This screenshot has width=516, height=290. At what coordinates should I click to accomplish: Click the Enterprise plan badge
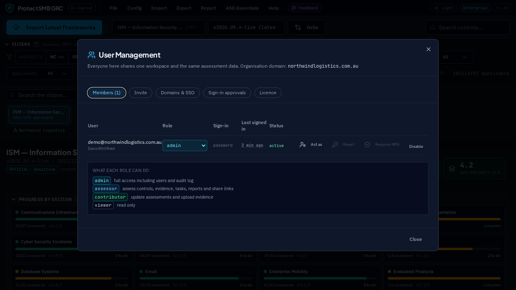pyautogui.click(x=475, y=8)
